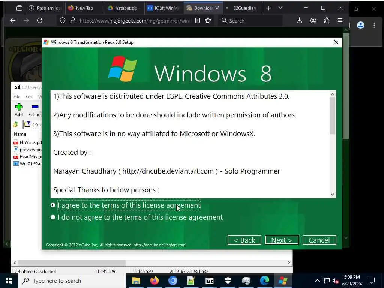The image size is (384, 288).
Task: Switch to the New Tab tab
Action: click(84, 8)
